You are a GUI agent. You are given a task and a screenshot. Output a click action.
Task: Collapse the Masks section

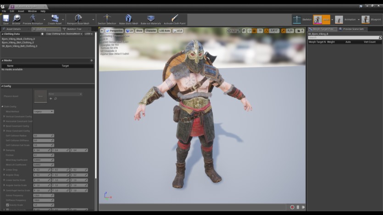pos(2,60)
